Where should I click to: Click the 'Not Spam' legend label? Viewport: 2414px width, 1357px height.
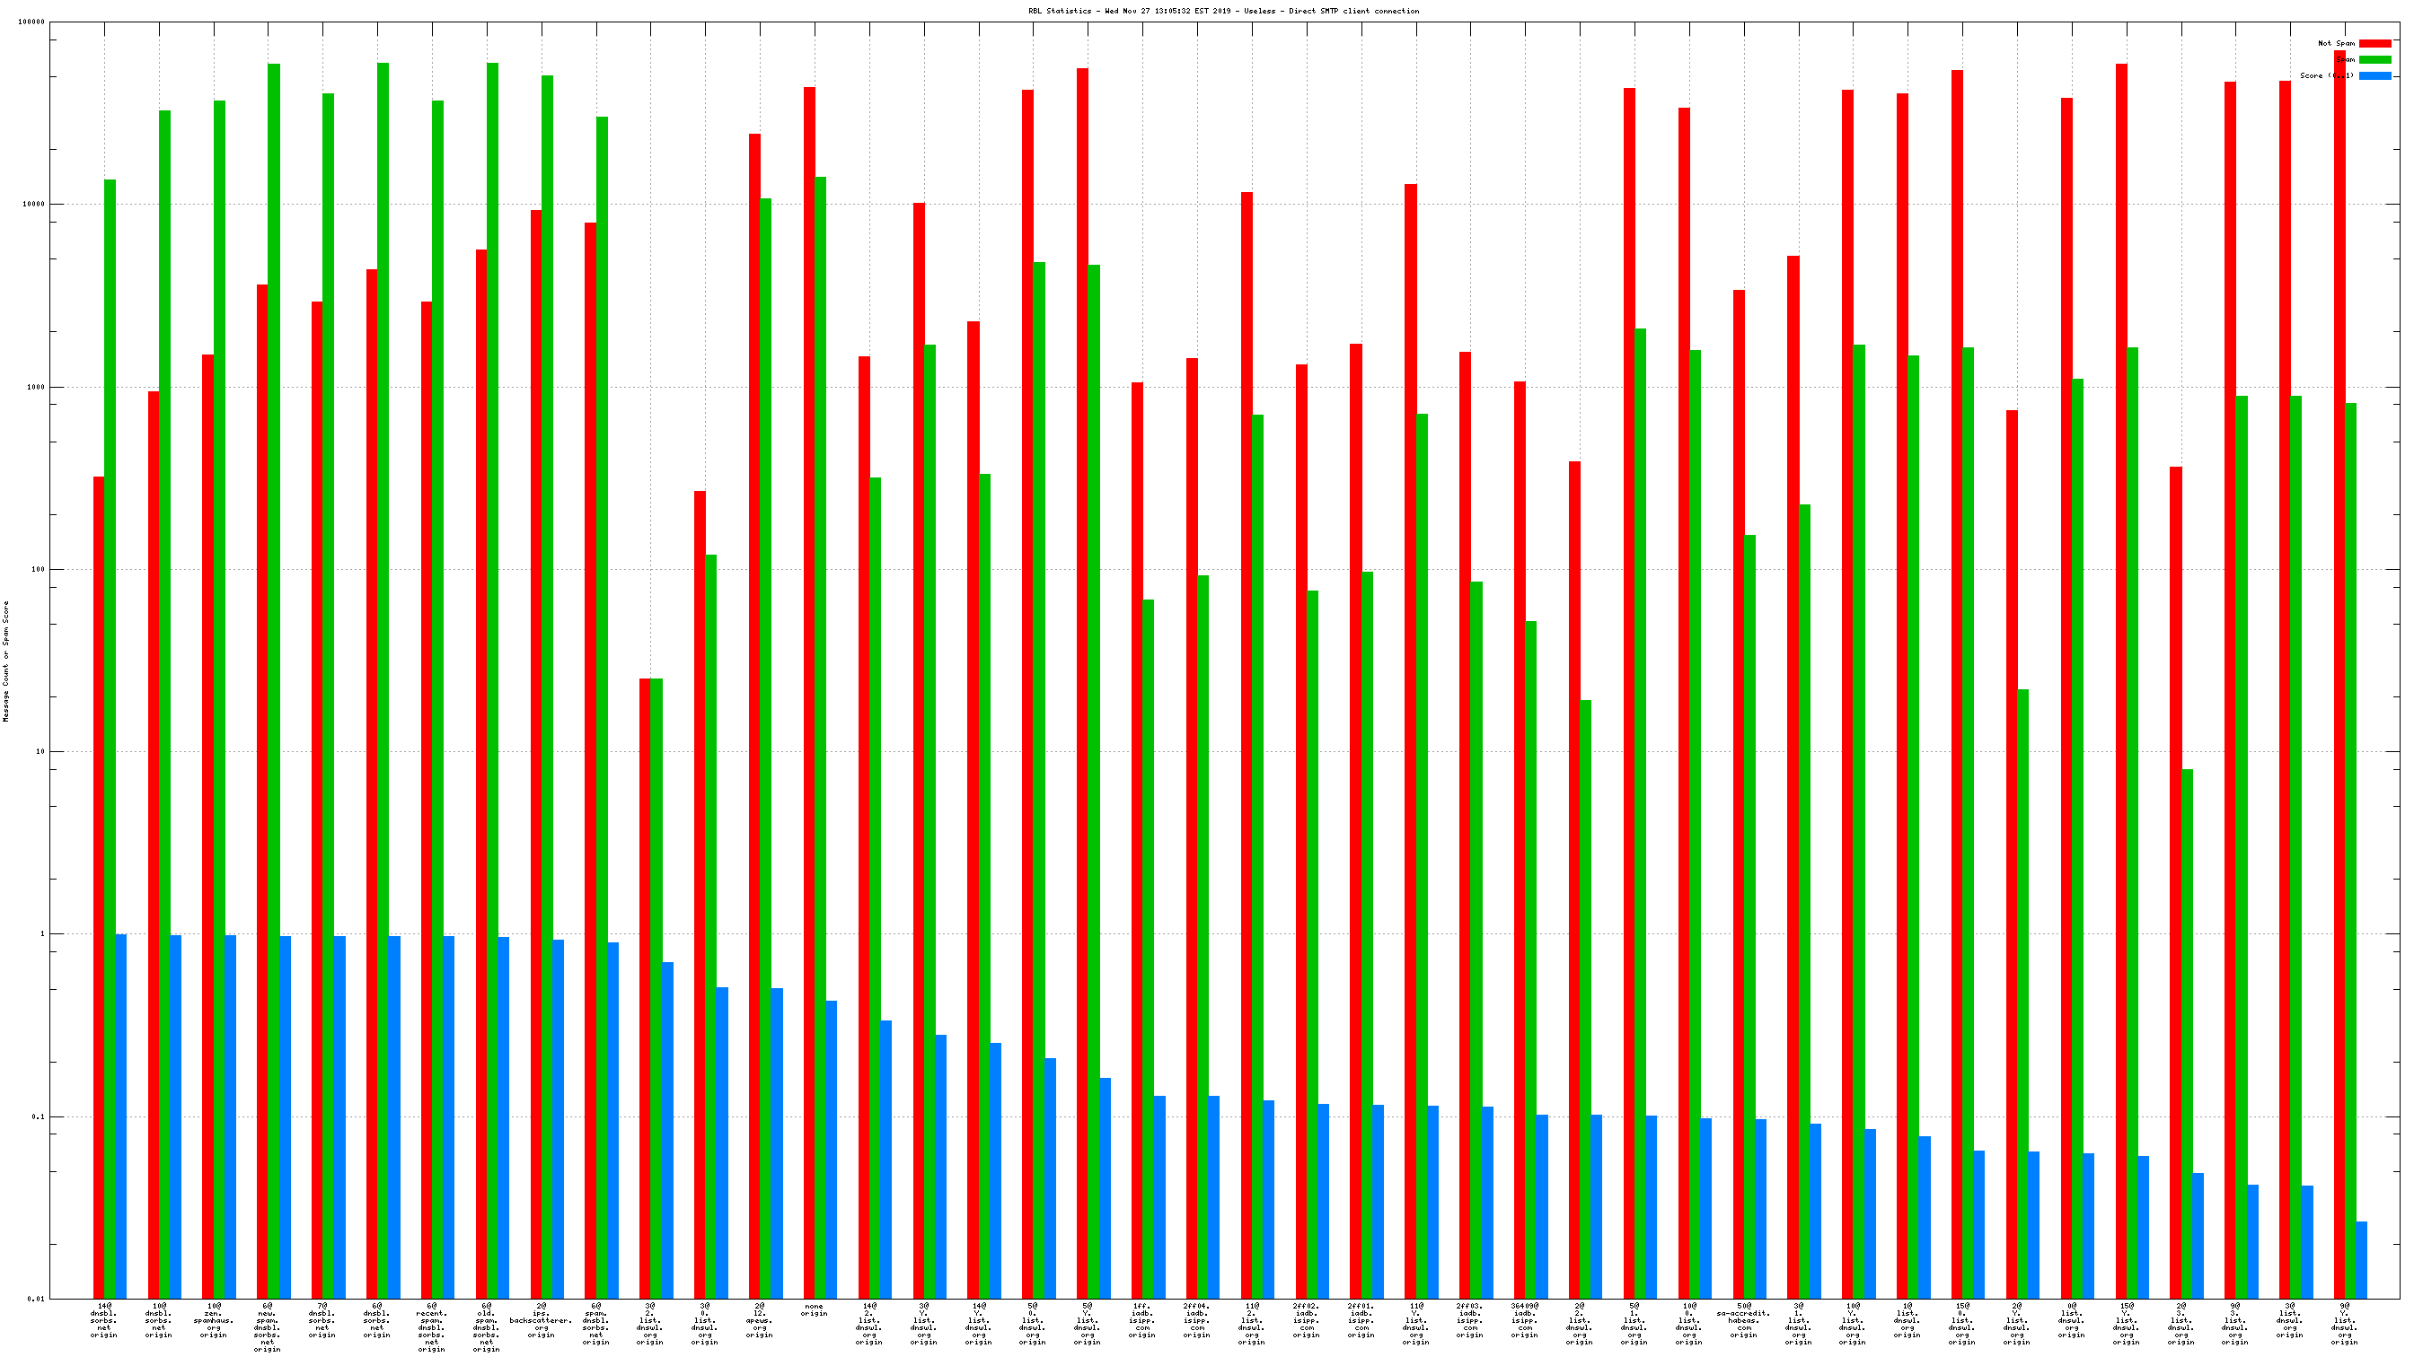2335,43
